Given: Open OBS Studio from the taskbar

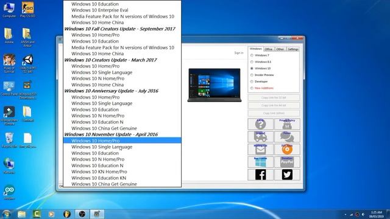Looking at the screenshot, I should coord(82,214).
